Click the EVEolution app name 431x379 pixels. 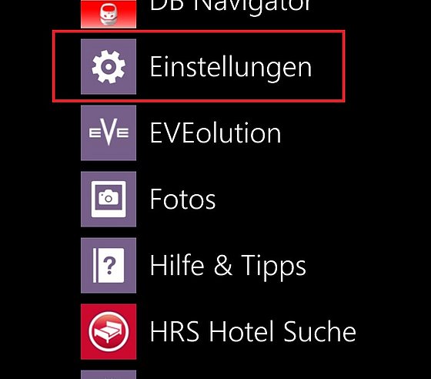(x=215, y=132)
